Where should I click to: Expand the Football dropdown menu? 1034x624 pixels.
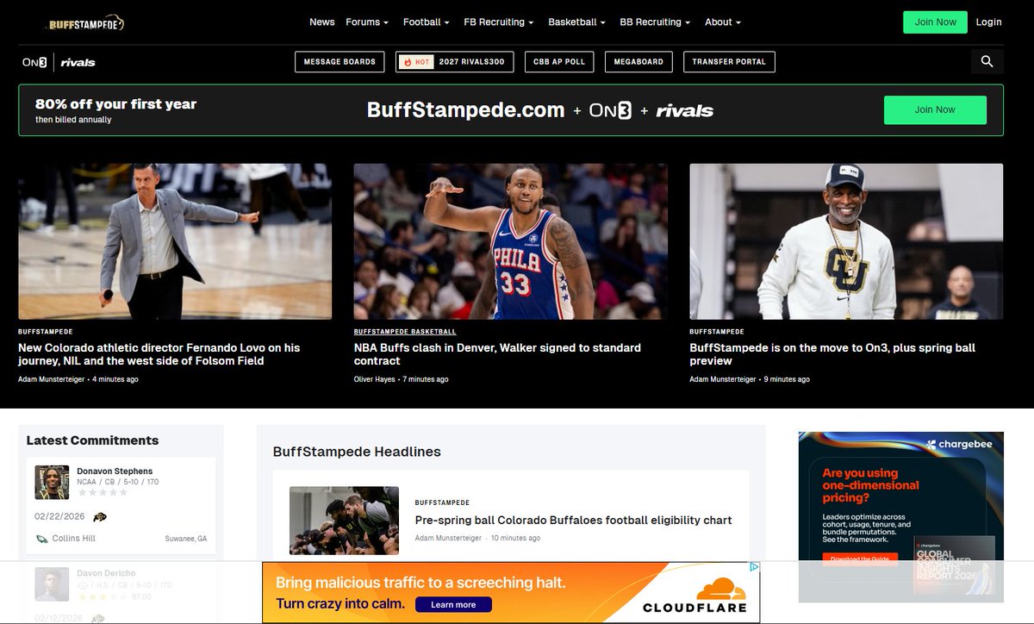(x=426, y=22)
